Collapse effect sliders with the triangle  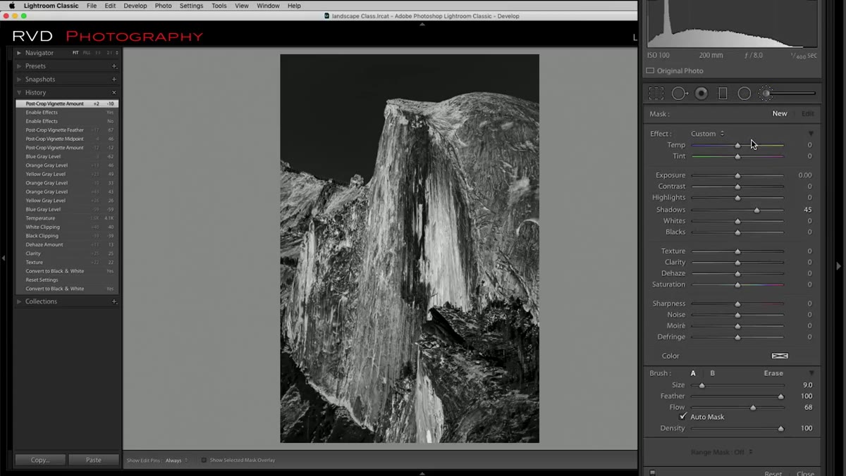point(811,134)
